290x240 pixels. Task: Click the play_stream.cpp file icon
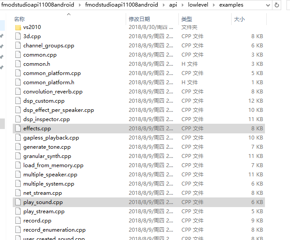18,211
